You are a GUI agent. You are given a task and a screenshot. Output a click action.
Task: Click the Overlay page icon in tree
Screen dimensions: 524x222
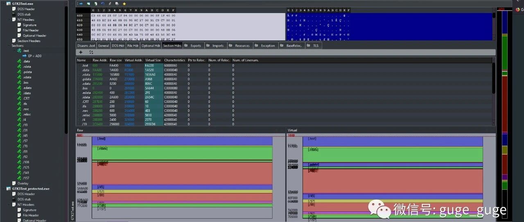coord(14,183)
